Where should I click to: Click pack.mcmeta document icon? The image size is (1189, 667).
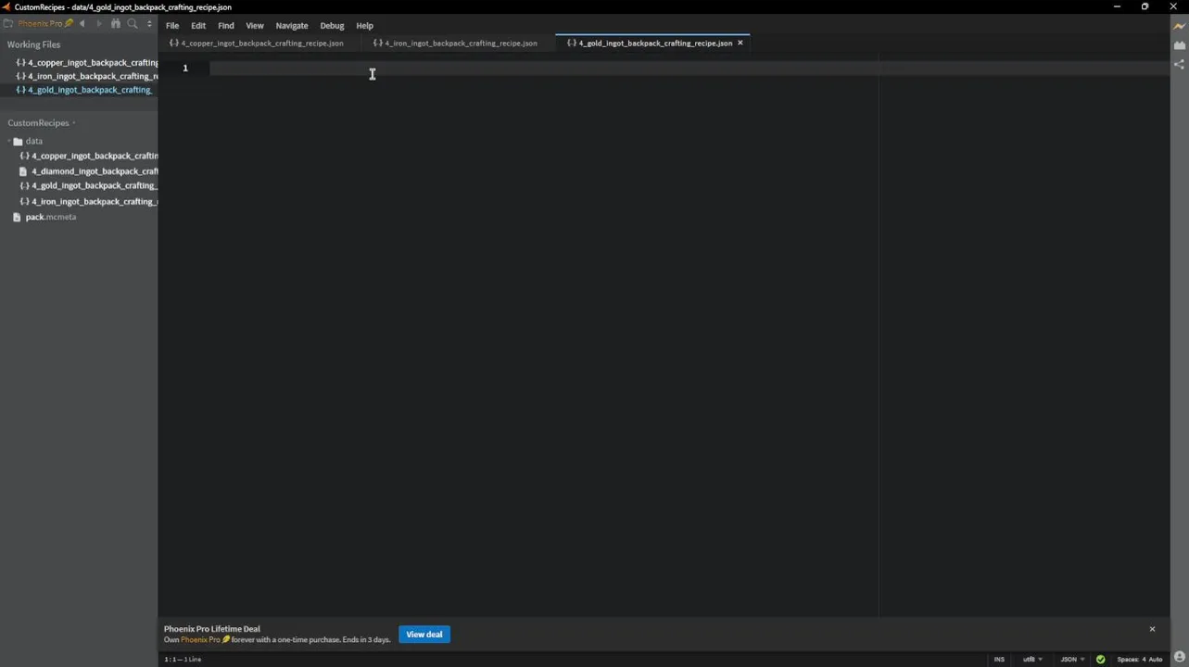[x=17, y=217]
